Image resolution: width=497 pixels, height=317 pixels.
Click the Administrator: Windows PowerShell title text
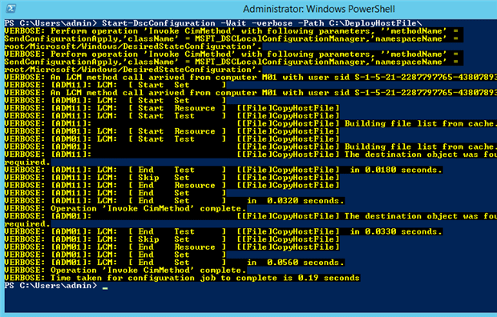pyautogui.click(x=319, y=9)
